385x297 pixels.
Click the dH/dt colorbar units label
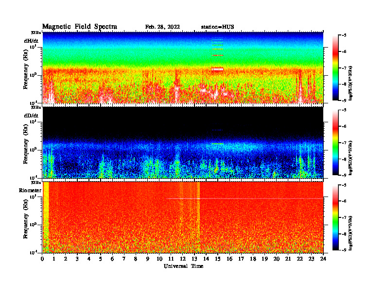coord(350,83)
